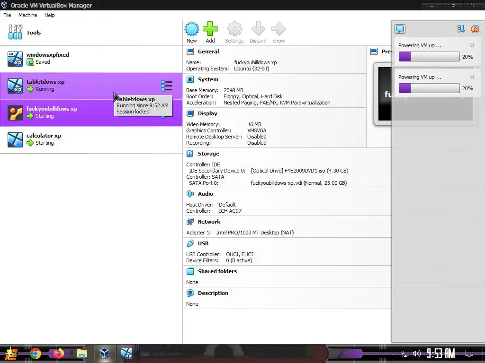Open the Machine menu
This screenshot has height=363, width=485.
[27, 15]
